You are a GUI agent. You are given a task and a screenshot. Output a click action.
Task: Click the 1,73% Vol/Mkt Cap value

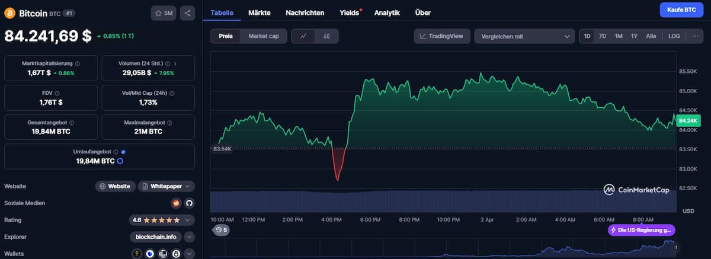(148, 103)
